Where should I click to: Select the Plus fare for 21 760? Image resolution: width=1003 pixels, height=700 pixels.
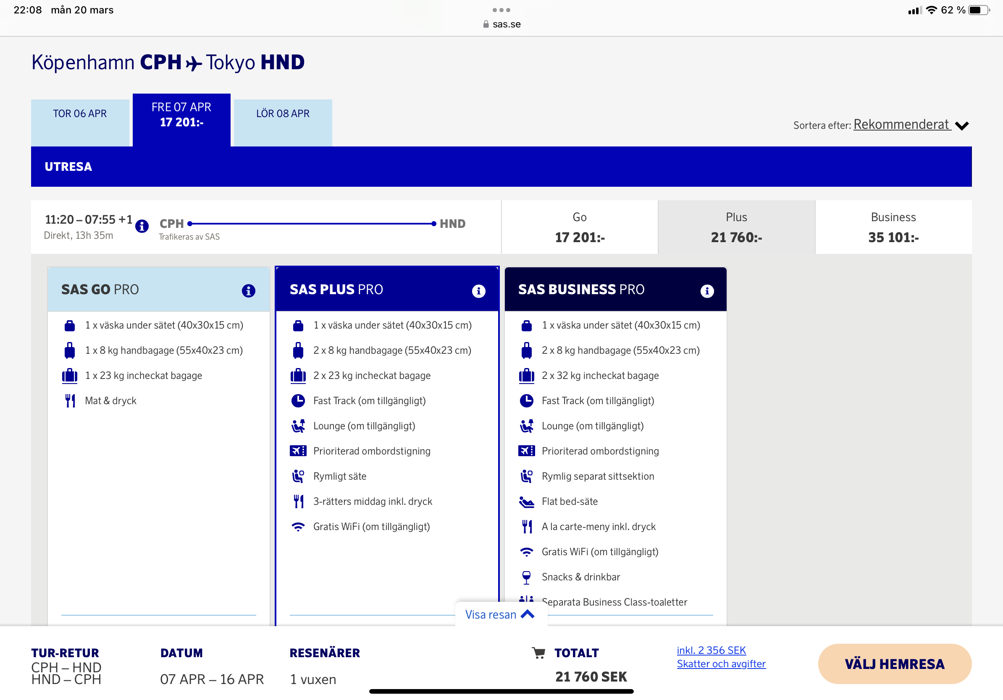737,227
